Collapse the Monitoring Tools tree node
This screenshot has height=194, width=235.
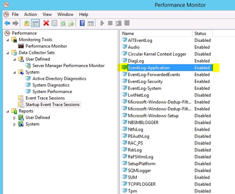8,40
